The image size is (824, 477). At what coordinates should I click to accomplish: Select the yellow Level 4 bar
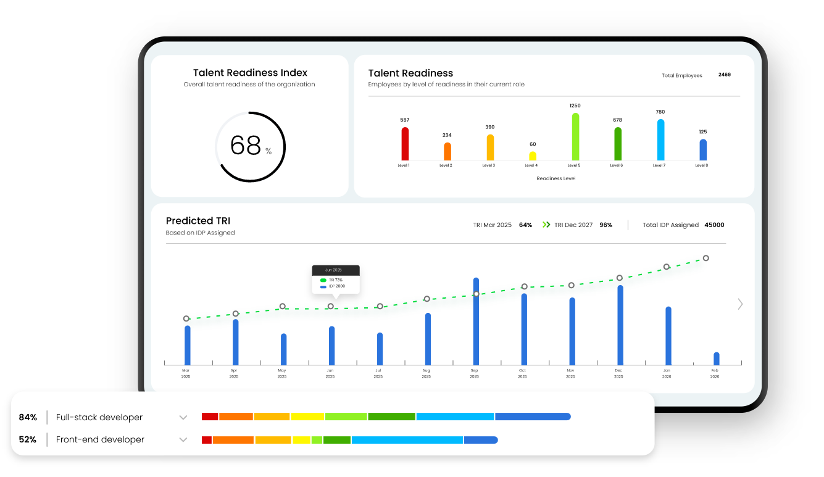533,156
